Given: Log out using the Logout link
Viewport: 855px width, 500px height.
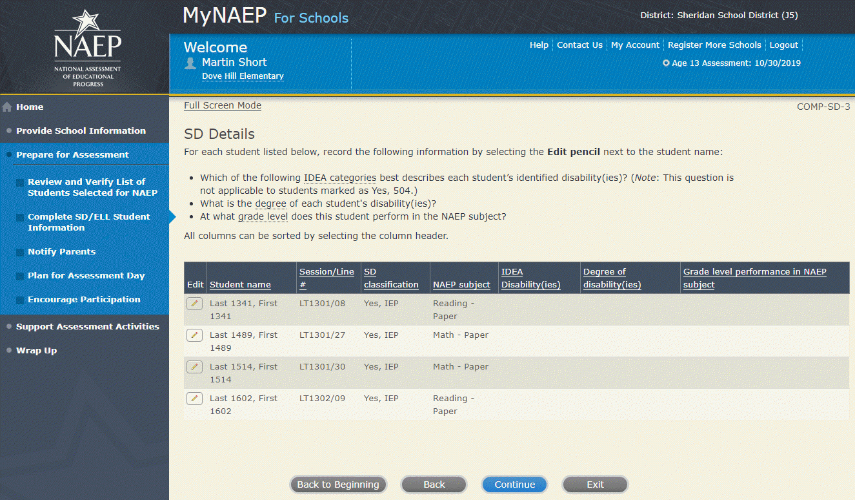Looking at the screenshot, I should pyautogui.click(x=784, y=45).
